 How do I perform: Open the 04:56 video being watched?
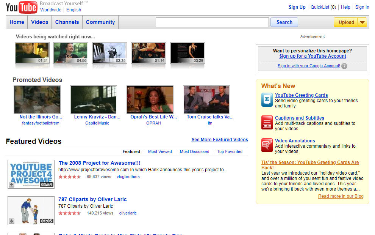(71, 53)
